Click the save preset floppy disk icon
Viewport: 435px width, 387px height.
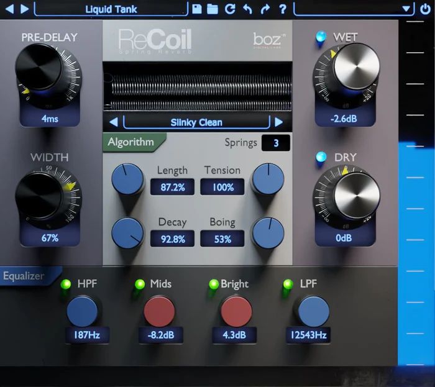(x=197, y=9)
